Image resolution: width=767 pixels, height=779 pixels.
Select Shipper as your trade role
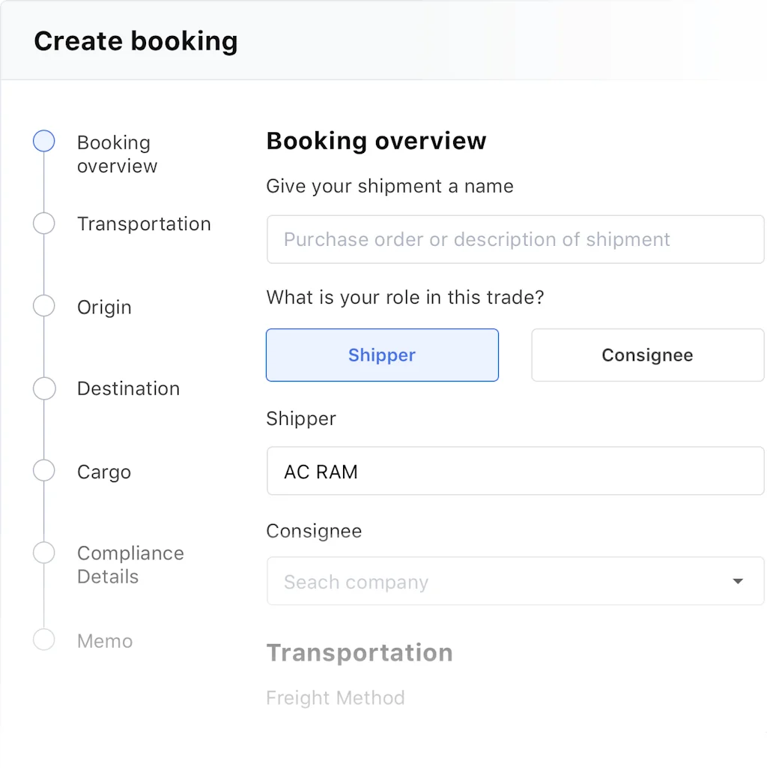click(x=382, y=355)
